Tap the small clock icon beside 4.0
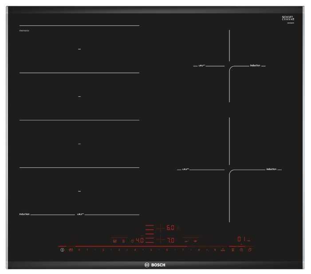The width and height of the screenshot is (311, 274). 132,241
